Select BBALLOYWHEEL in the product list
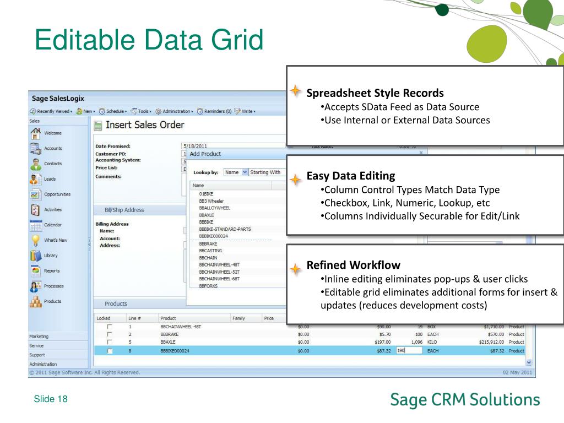 [x=215, y=208]
